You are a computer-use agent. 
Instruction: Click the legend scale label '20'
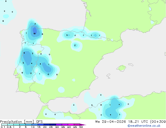45,127
